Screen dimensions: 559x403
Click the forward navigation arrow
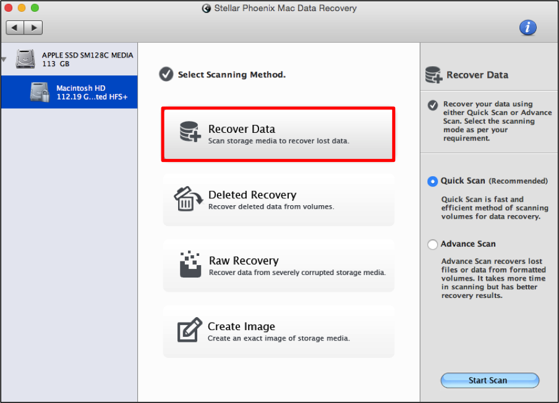pyautogui.click(x=33, y=27)
